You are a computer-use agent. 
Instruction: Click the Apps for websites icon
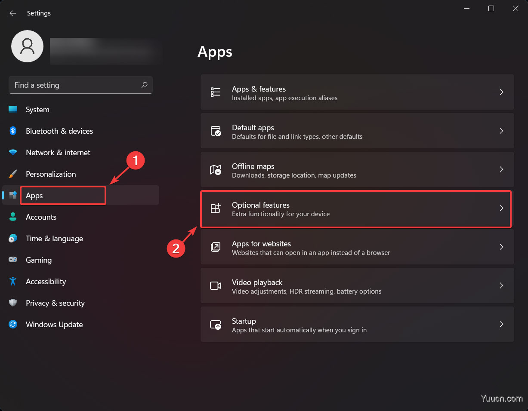click(x=216, y=247)
